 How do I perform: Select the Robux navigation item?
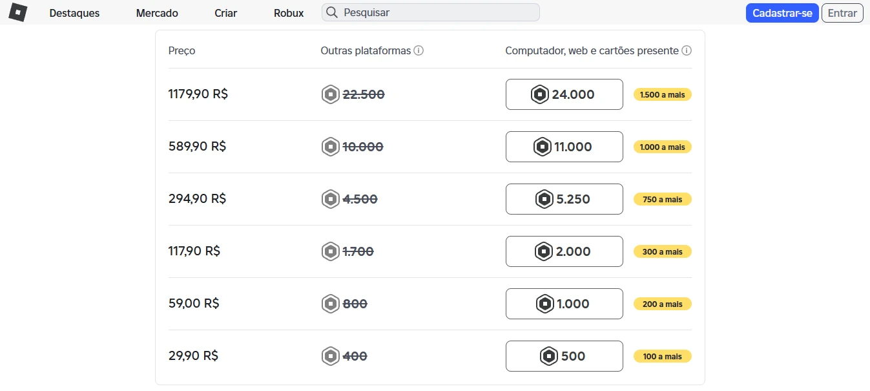[x=288, y=12]
